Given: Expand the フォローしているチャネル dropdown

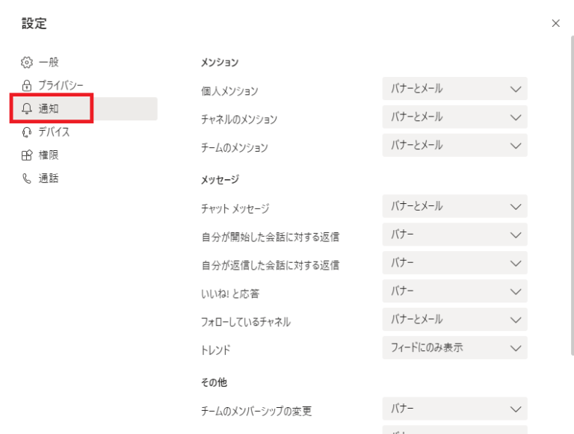Looking at the screenshot, I should (454, 320).
